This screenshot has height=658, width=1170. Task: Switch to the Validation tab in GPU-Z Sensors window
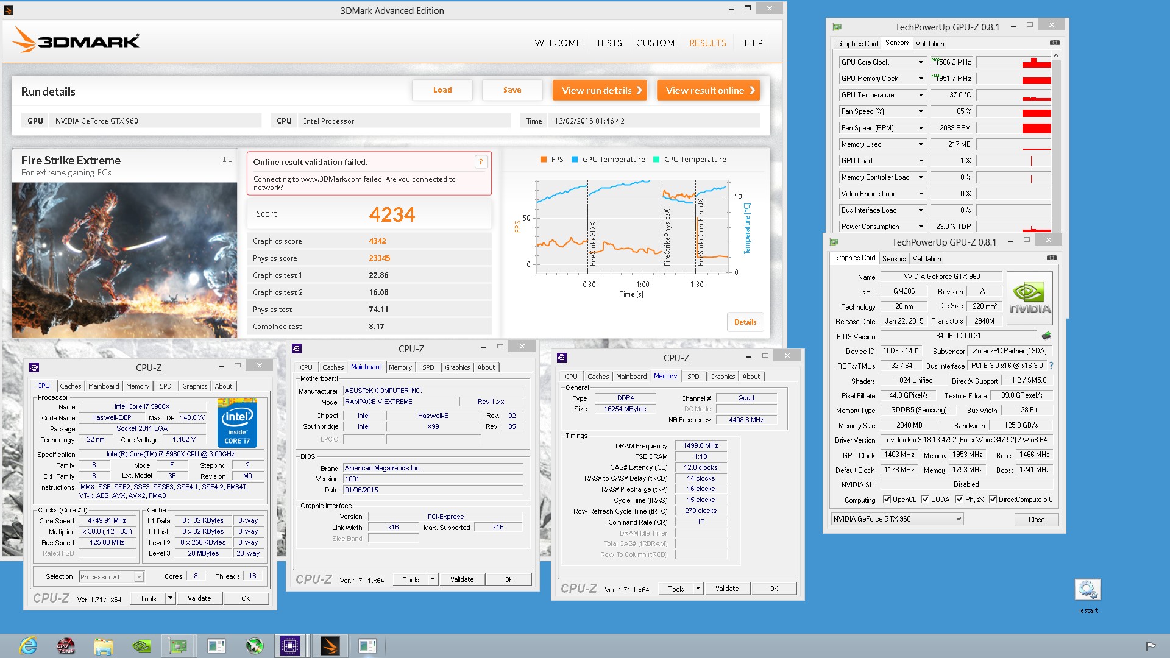929,44
